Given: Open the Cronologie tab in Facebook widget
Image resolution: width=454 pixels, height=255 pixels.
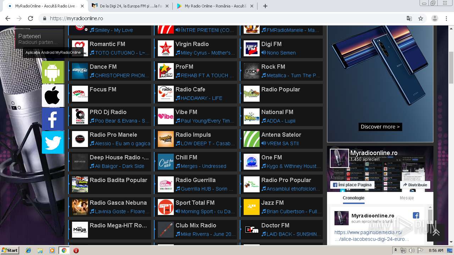Looking at the screenshot, I should click(x=354, y=198).
